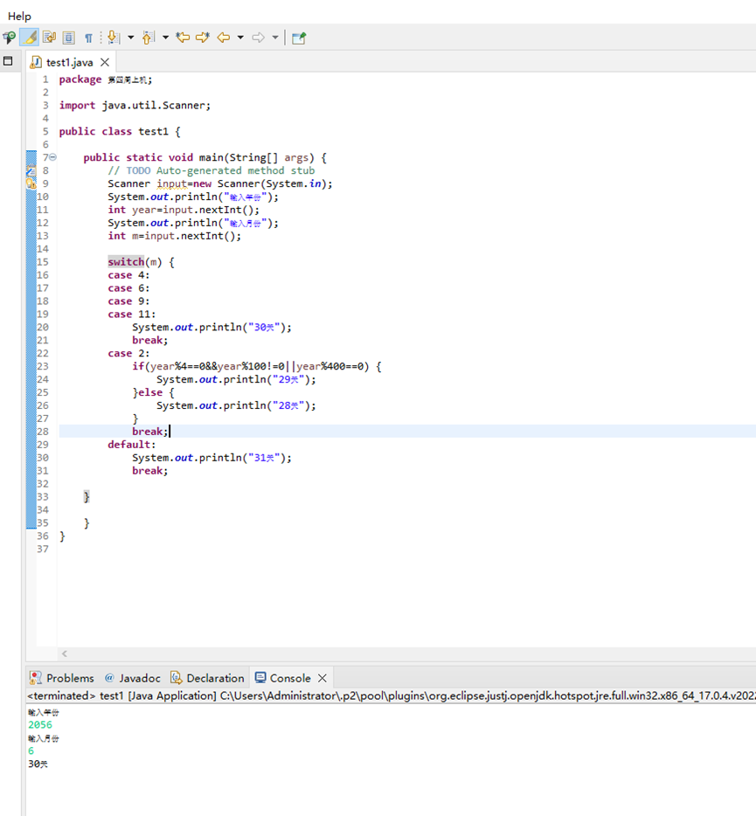Open the Help menu
The width and height of the screenshot is (756, 816).
pos(19,16)
